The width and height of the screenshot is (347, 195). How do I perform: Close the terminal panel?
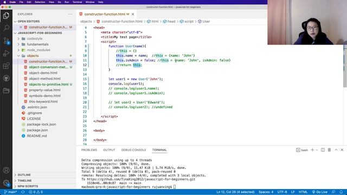342,150
